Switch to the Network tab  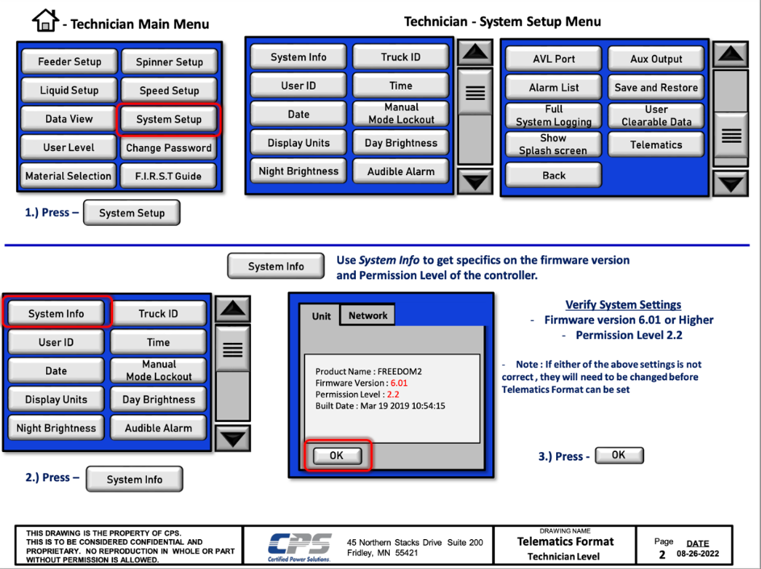click(368, 316)
